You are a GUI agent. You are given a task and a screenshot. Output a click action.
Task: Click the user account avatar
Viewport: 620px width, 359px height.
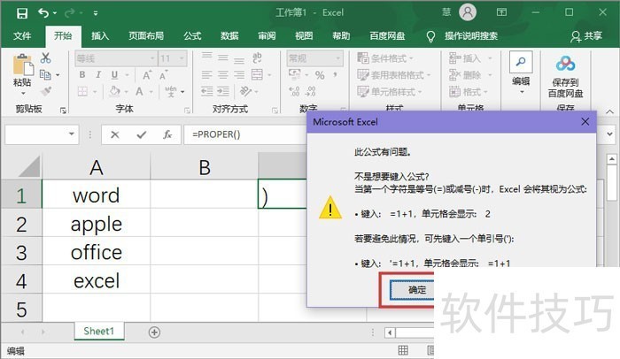pos(468,12)
